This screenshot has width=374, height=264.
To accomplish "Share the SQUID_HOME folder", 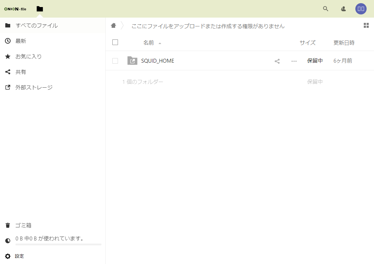I will click(x=277, y=61).
